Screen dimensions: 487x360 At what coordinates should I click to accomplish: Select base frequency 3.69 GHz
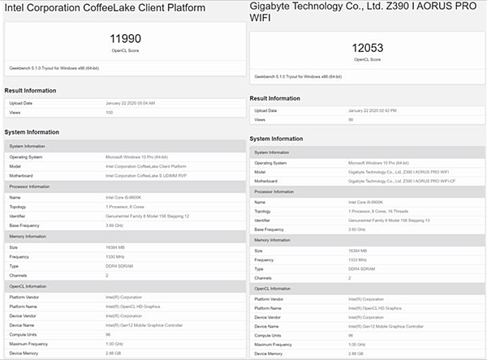coord(114,225)
